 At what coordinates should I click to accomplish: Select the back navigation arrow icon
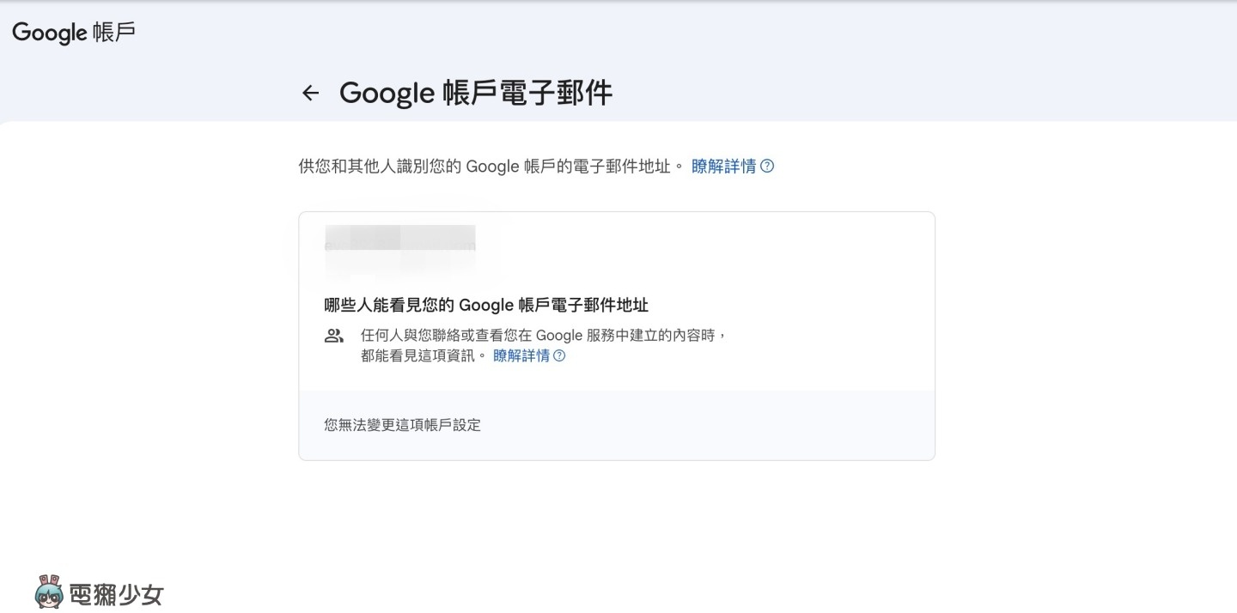pos(310,93)
